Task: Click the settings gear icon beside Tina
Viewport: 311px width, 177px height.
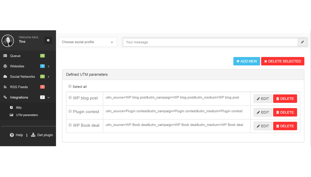Action: 48,40
